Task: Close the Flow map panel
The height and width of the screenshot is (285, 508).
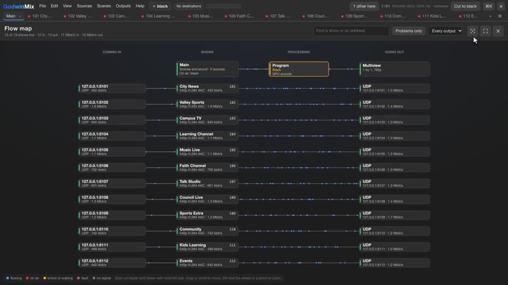Action: click(x=498, y=31)
